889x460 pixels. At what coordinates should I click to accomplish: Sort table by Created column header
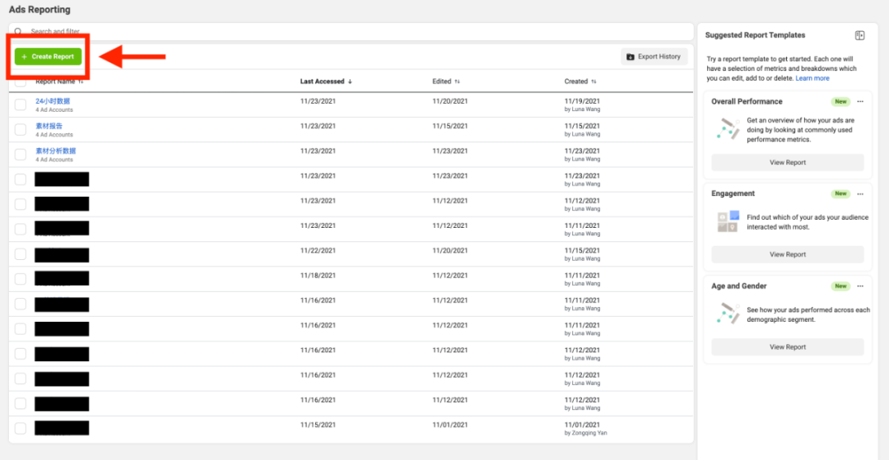[x=576, y=81]
